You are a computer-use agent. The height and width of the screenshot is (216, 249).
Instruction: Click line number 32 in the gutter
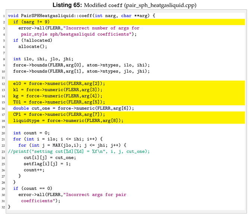(3, 207)
